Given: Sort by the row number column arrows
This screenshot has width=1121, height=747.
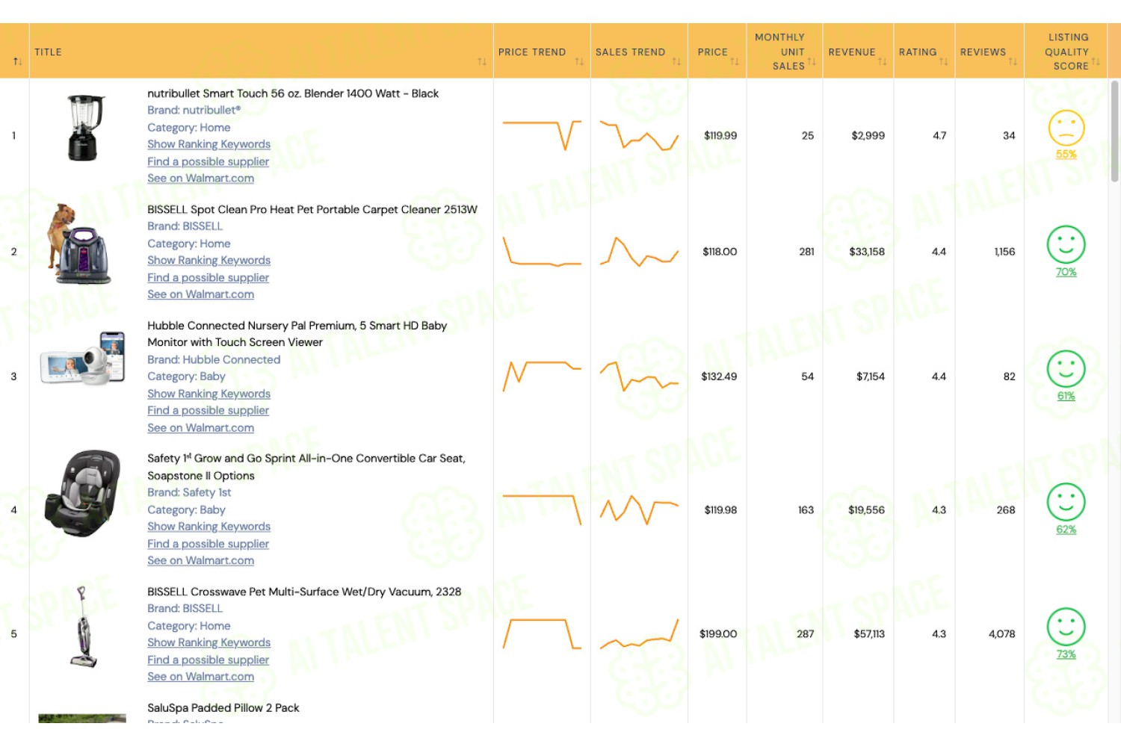Looking at the screenshot, I should tap(17, 61).
